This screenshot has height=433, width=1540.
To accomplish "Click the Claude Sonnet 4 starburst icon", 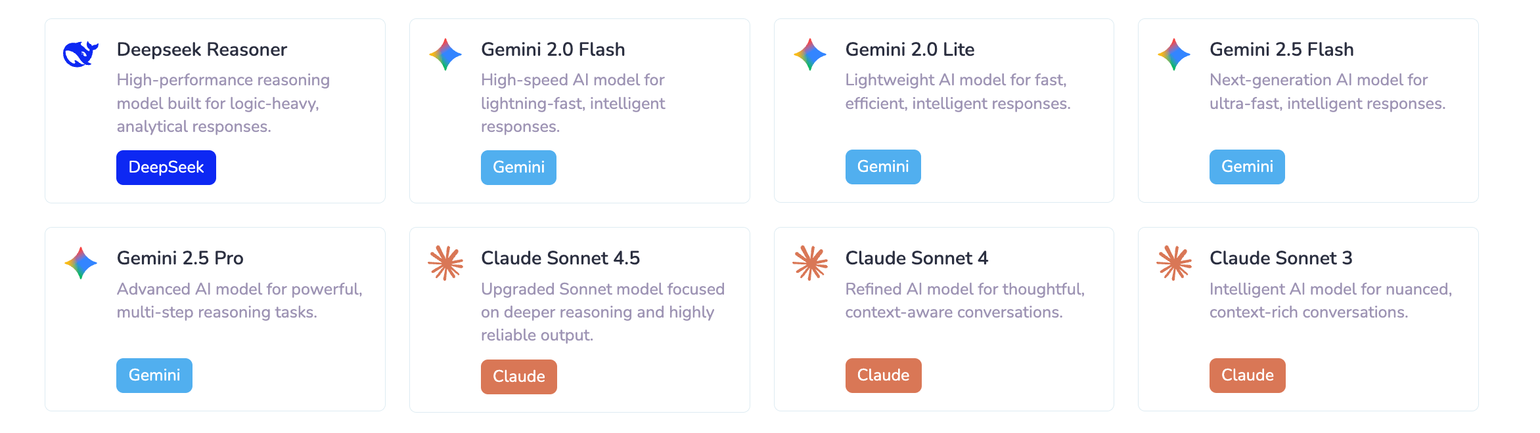I will [x=809, y=262].
